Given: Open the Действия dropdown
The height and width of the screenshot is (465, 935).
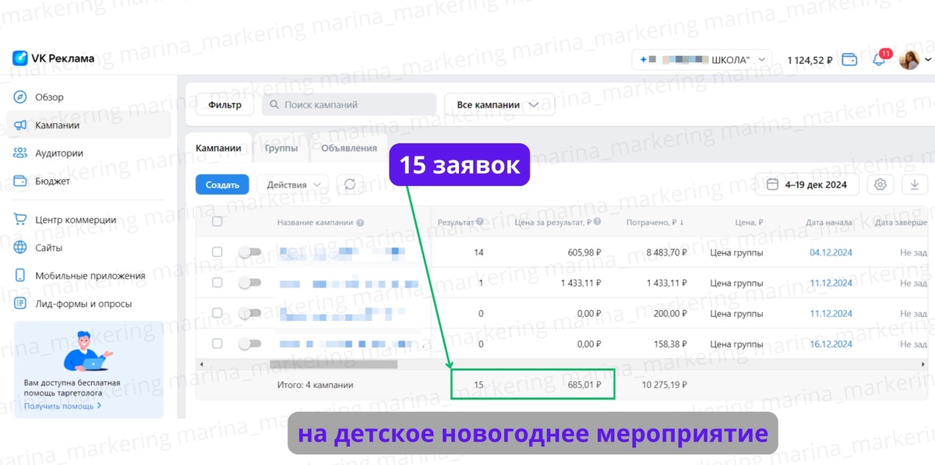Looking at the screenshot, I should point(293,185).
